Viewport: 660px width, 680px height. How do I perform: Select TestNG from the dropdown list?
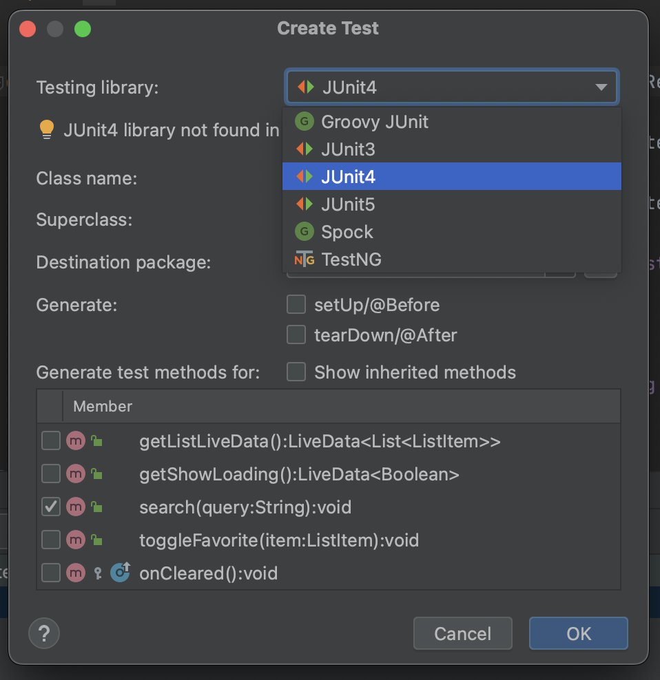(451, 259)
